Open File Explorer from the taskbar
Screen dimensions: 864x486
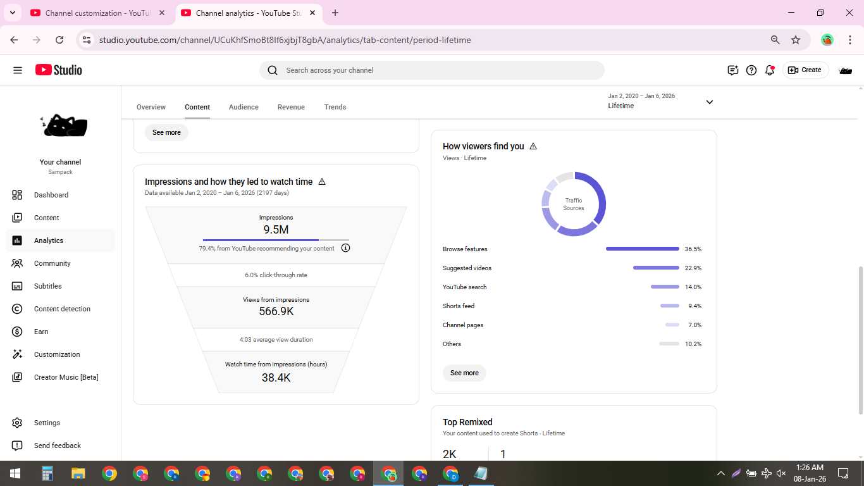click(x=78, y=473)
